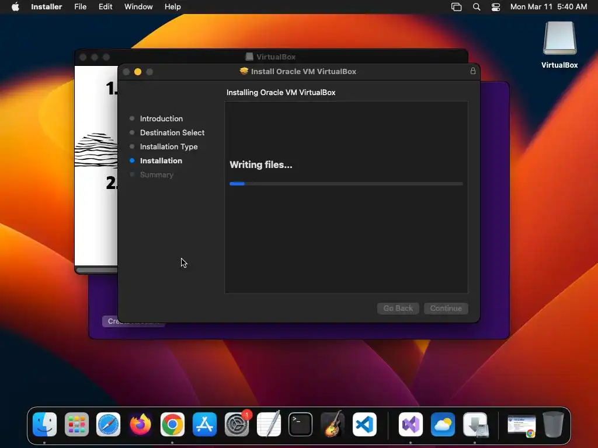Open the Edit menu
Screen dimensions: 598x448
pos(105,7)
